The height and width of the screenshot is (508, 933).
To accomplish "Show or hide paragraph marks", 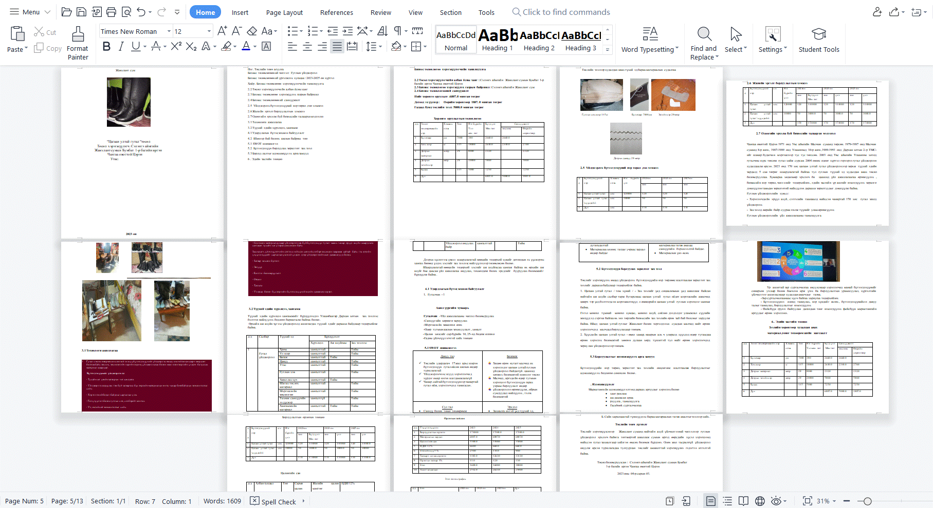I will tap(397, 31).
